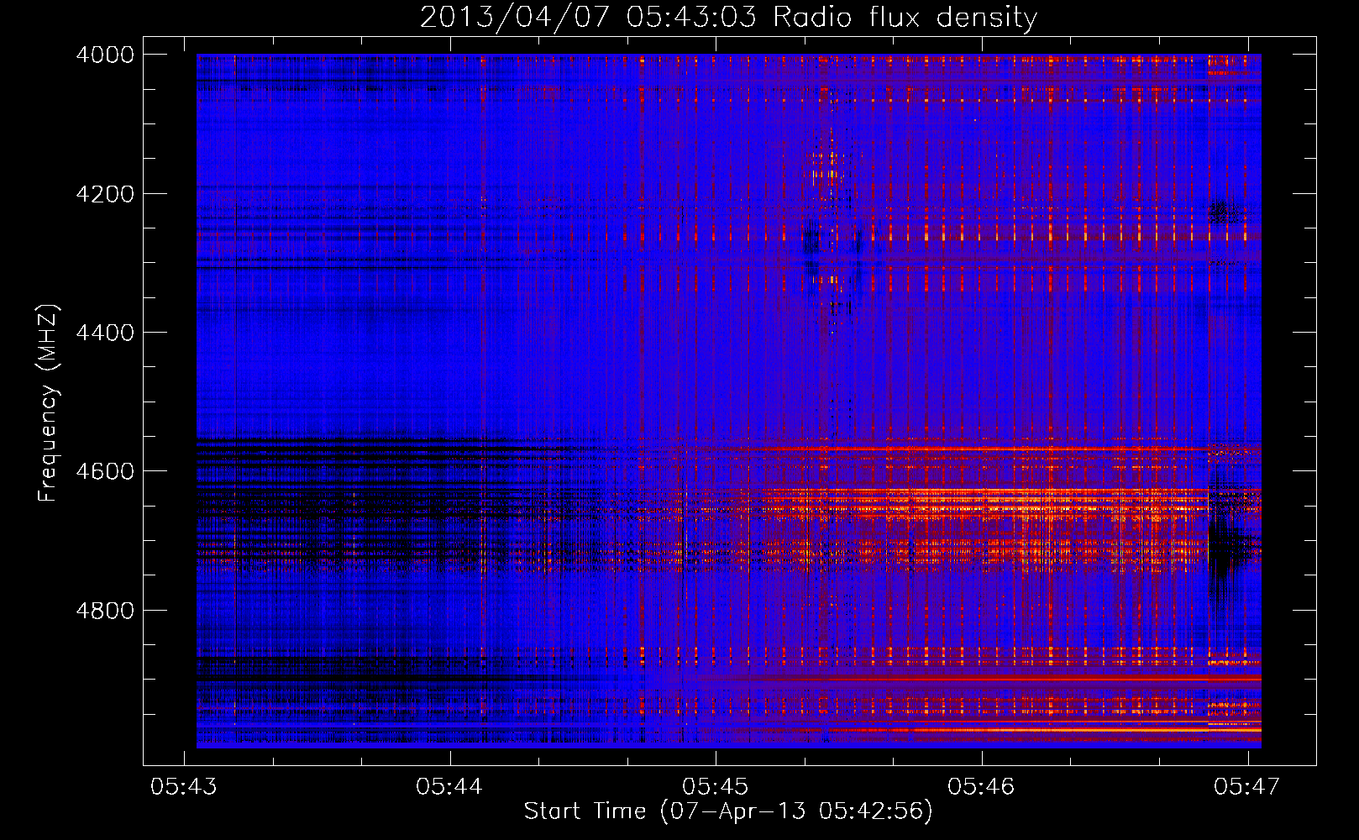Click the '05:45' time axis label
This screenshot has height=840, width=1359.
coord(716,786)
